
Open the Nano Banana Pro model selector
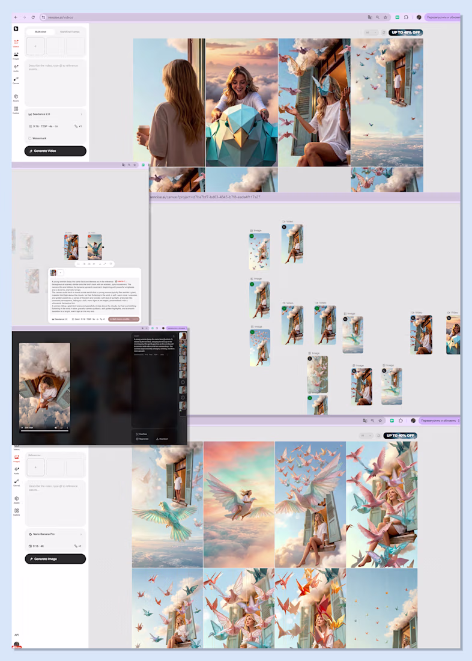tap(55, 534)
